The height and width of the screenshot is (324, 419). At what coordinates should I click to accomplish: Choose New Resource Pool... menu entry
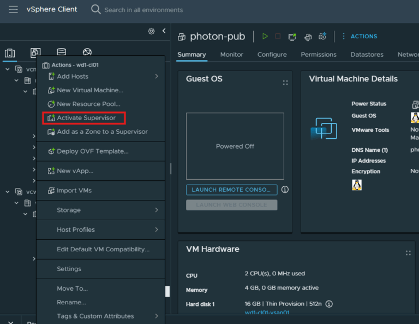(100, 104)
